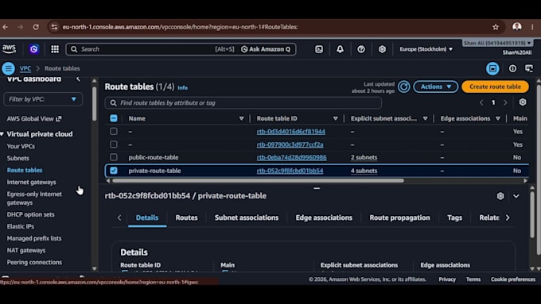
Task: Bookmark page with the star icon
Action: click(496, 27)
